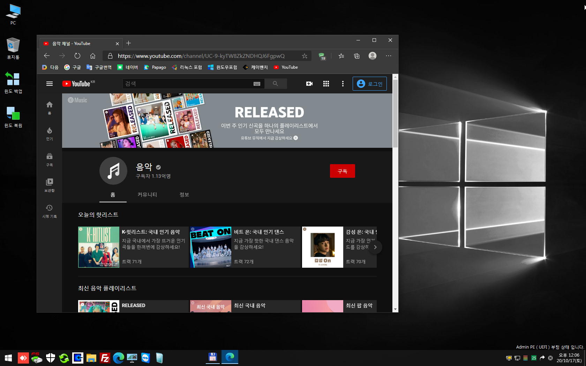
Task: Open the favorites list icon
Action: (341, 56)
